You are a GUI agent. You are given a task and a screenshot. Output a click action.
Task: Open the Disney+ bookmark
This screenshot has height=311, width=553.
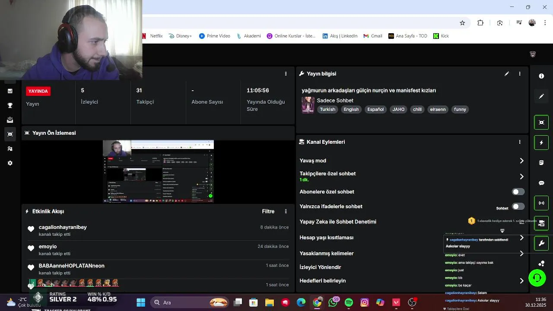(x=180, y=36)
